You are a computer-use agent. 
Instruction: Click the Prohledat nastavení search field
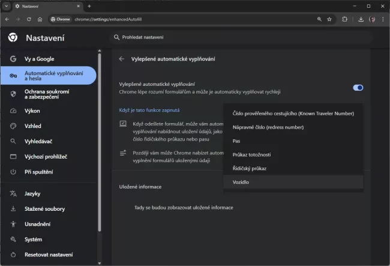(x=198, y=38)
